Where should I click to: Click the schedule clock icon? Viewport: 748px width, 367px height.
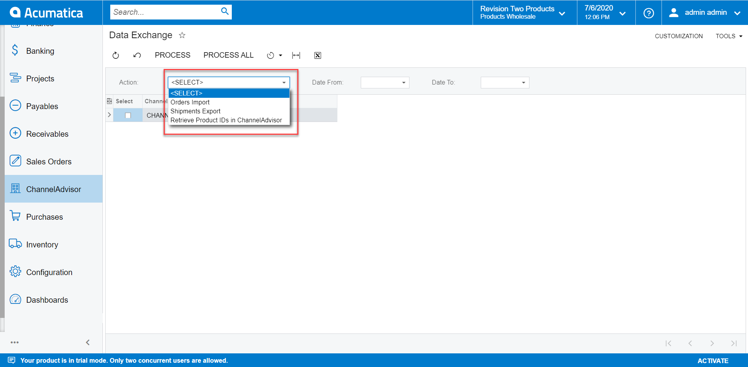coord(270,55)
